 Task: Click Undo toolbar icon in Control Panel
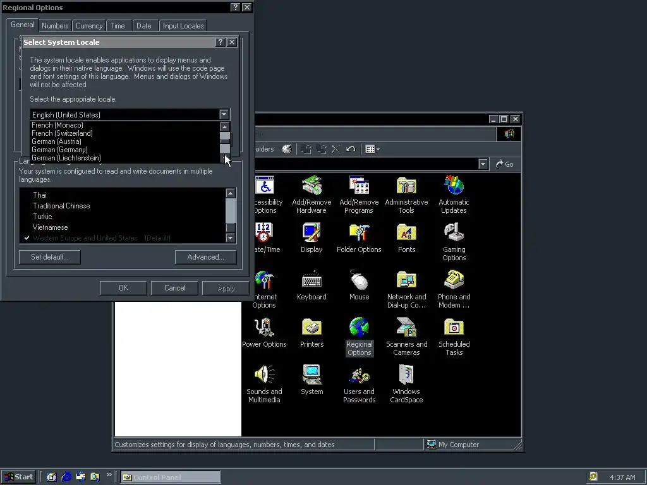[x=351, y=149]
